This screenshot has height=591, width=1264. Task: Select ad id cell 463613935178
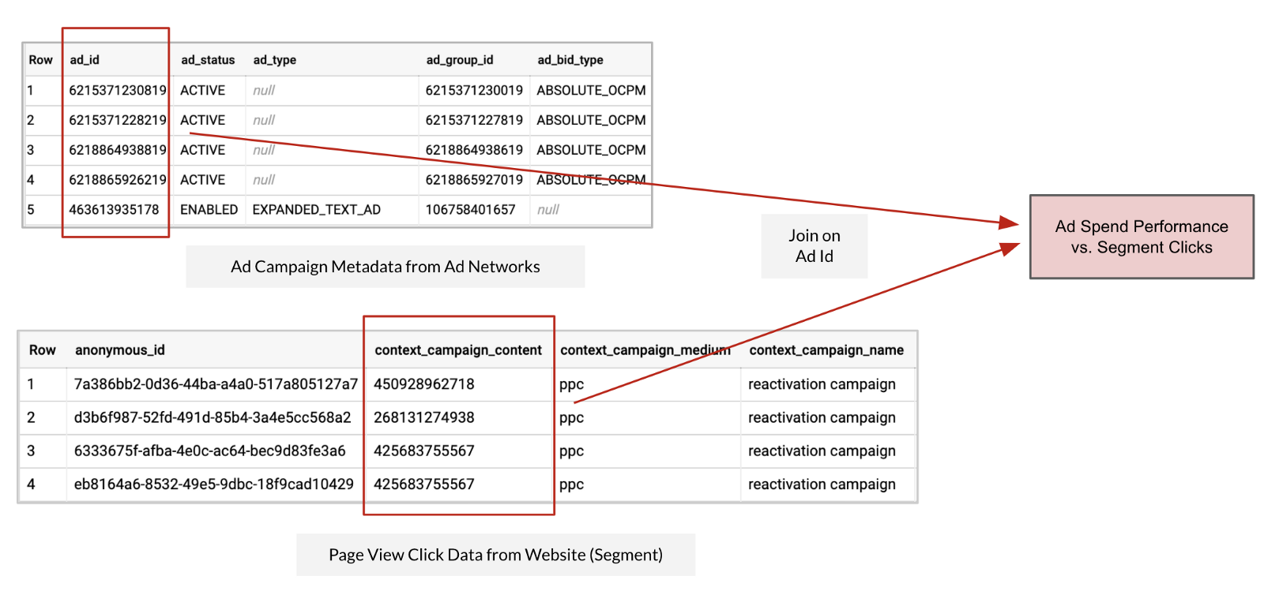(114, 210)
